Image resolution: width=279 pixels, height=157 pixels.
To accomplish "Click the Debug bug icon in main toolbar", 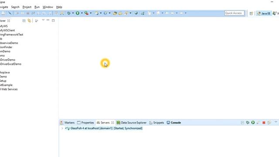I will coord(69,13).
